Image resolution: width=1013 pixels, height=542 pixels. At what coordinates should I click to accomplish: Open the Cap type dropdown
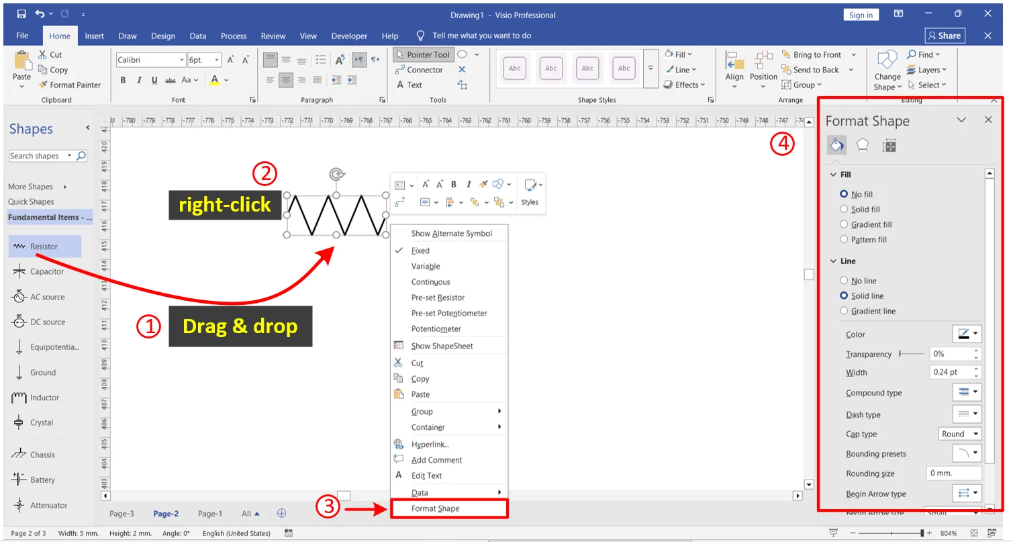click(x=959, y=434)
